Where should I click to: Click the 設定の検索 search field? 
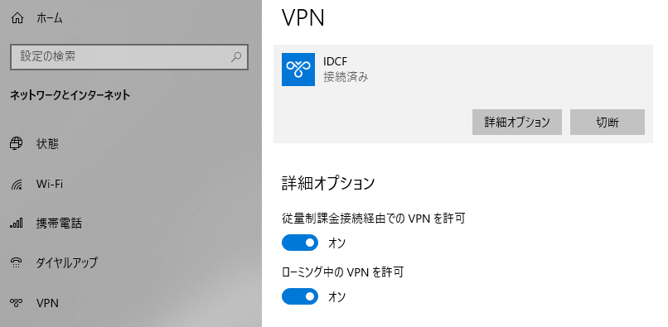click(x=129, y=56)
